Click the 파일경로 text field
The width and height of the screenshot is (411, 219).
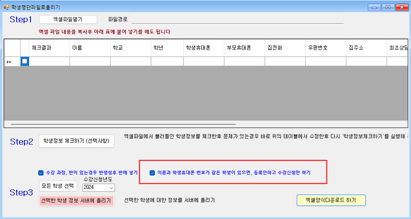(x=237, y=19)
